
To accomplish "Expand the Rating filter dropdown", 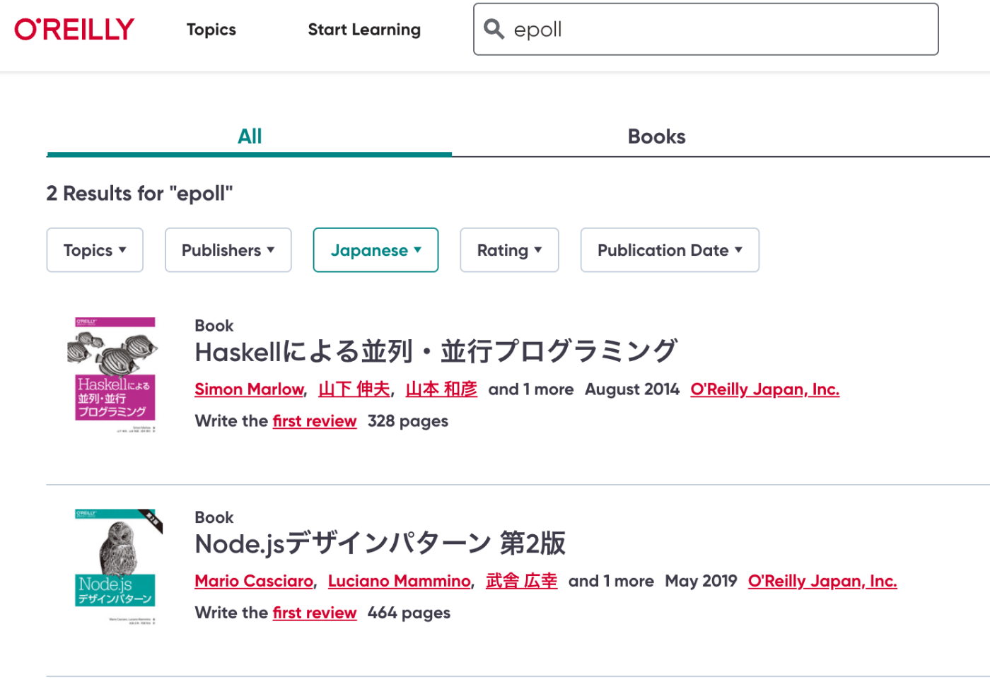I will 509,250.
